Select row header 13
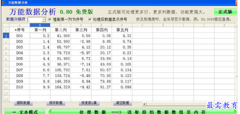This screenshot has height=114, width=240. (x=6, y=98)
